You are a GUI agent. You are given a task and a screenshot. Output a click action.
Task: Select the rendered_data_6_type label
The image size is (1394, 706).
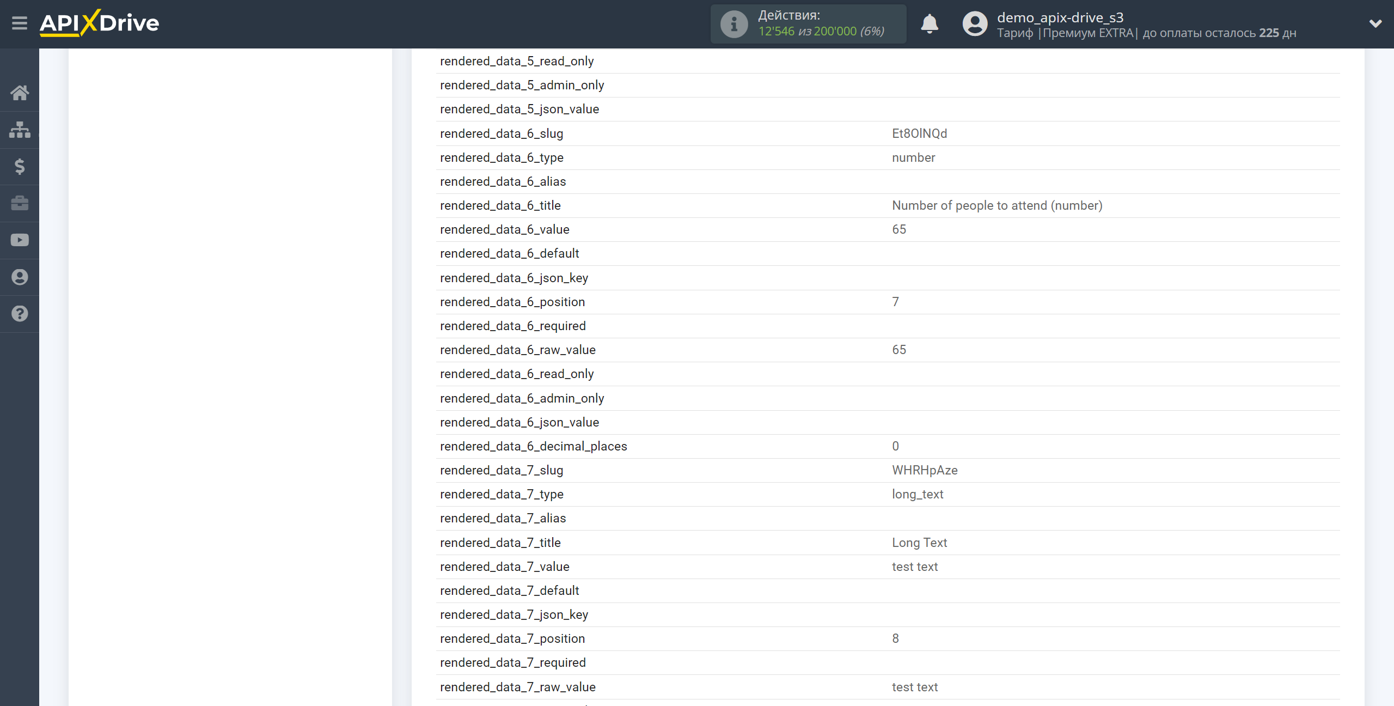(502, 157)
